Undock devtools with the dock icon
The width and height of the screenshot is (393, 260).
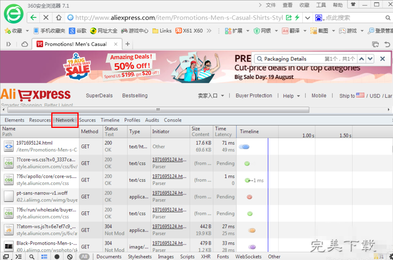[6, 257]
